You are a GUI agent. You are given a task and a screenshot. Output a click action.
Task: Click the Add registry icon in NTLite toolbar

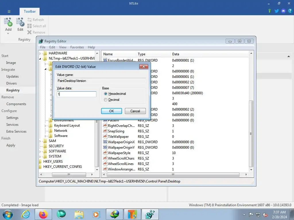click(x=8, y=22)
